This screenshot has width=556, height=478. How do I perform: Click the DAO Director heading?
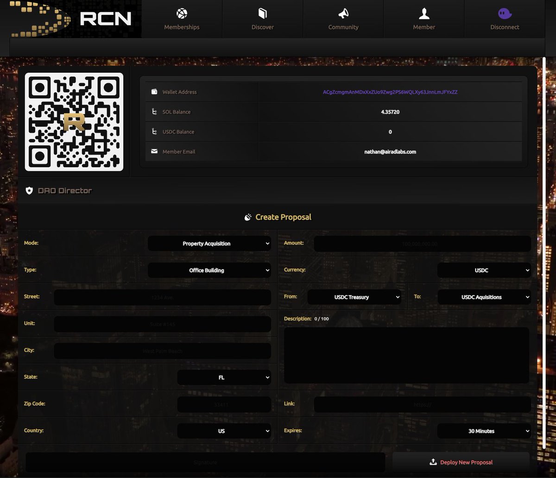click(x=65, y=190)
